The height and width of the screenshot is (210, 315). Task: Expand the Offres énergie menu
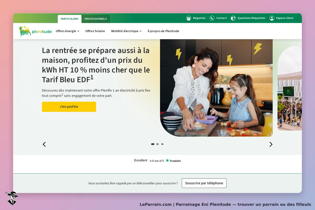[x=67, y=31]
